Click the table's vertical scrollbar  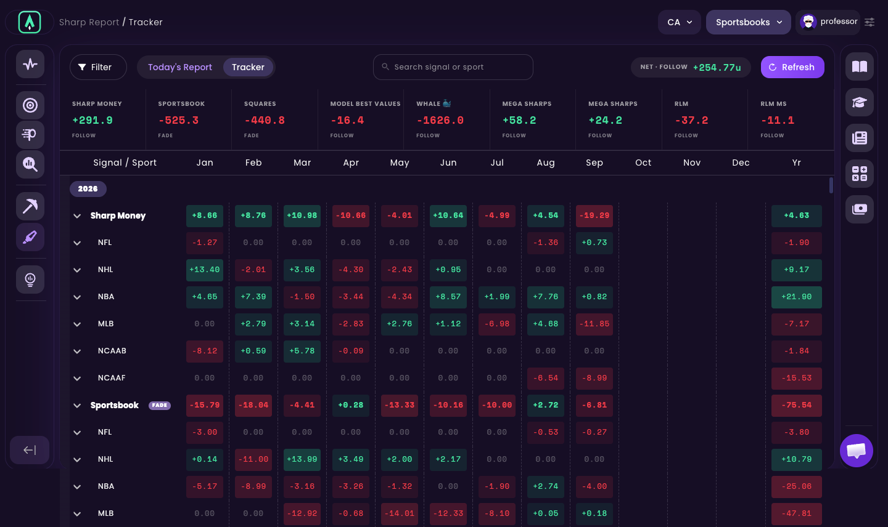click(x=831, y=185)
